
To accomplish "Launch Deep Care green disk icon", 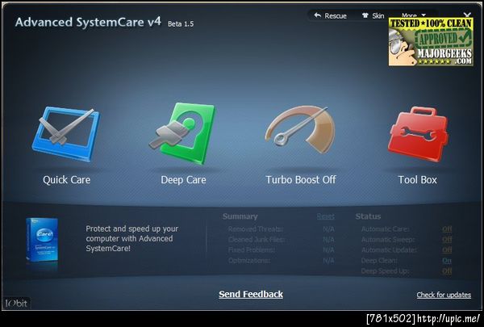I will (182, 134).
